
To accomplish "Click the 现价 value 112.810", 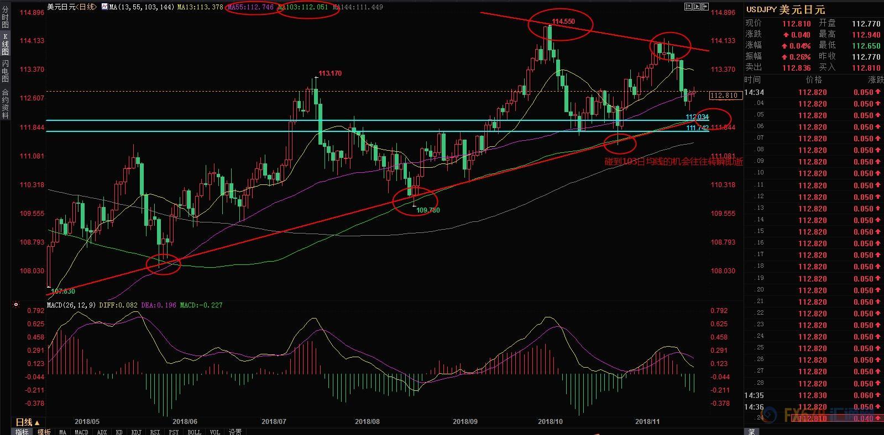I will 796,24.
